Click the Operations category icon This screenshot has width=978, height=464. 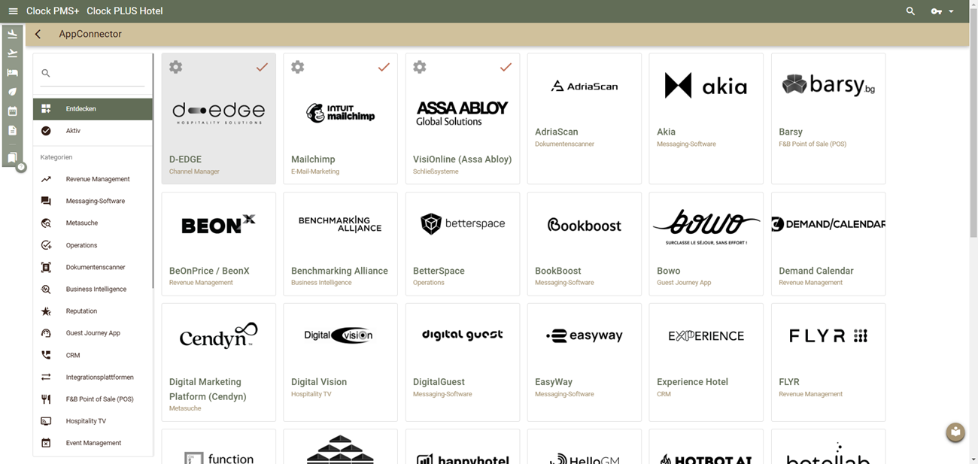(x=46, y=245)
